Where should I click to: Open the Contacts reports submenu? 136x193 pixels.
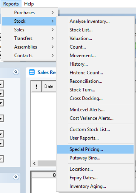coord(29,55)
